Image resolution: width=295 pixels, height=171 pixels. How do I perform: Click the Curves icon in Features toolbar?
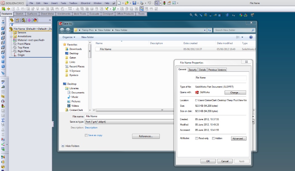pos(114,9)
